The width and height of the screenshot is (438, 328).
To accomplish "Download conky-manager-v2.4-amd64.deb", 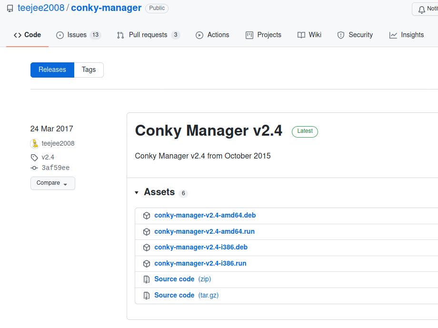I will click(x=205, y=215).
